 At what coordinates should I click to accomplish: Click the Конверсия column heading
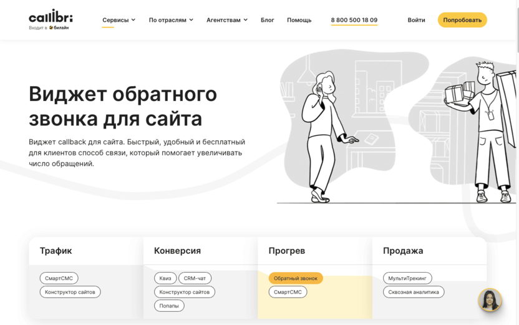click(177, 251)
